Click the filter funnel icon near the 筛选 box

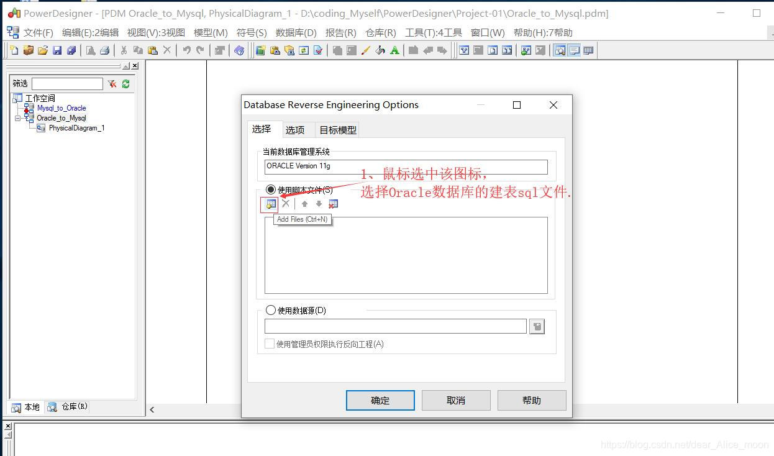pos(112,84)
